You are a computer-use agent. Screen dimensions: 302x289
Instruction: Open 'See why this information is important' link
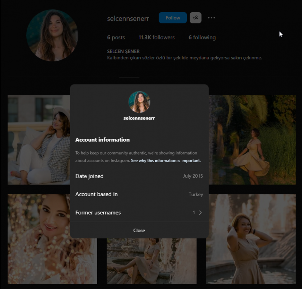(166, 161)
